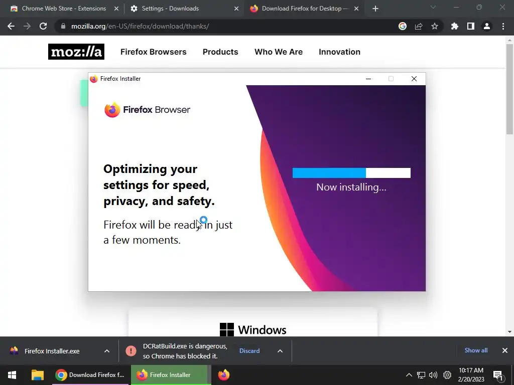The height and width of the screenshot is (385, 514).
Task: Show all downloads
Action: (x=476, y=350)
